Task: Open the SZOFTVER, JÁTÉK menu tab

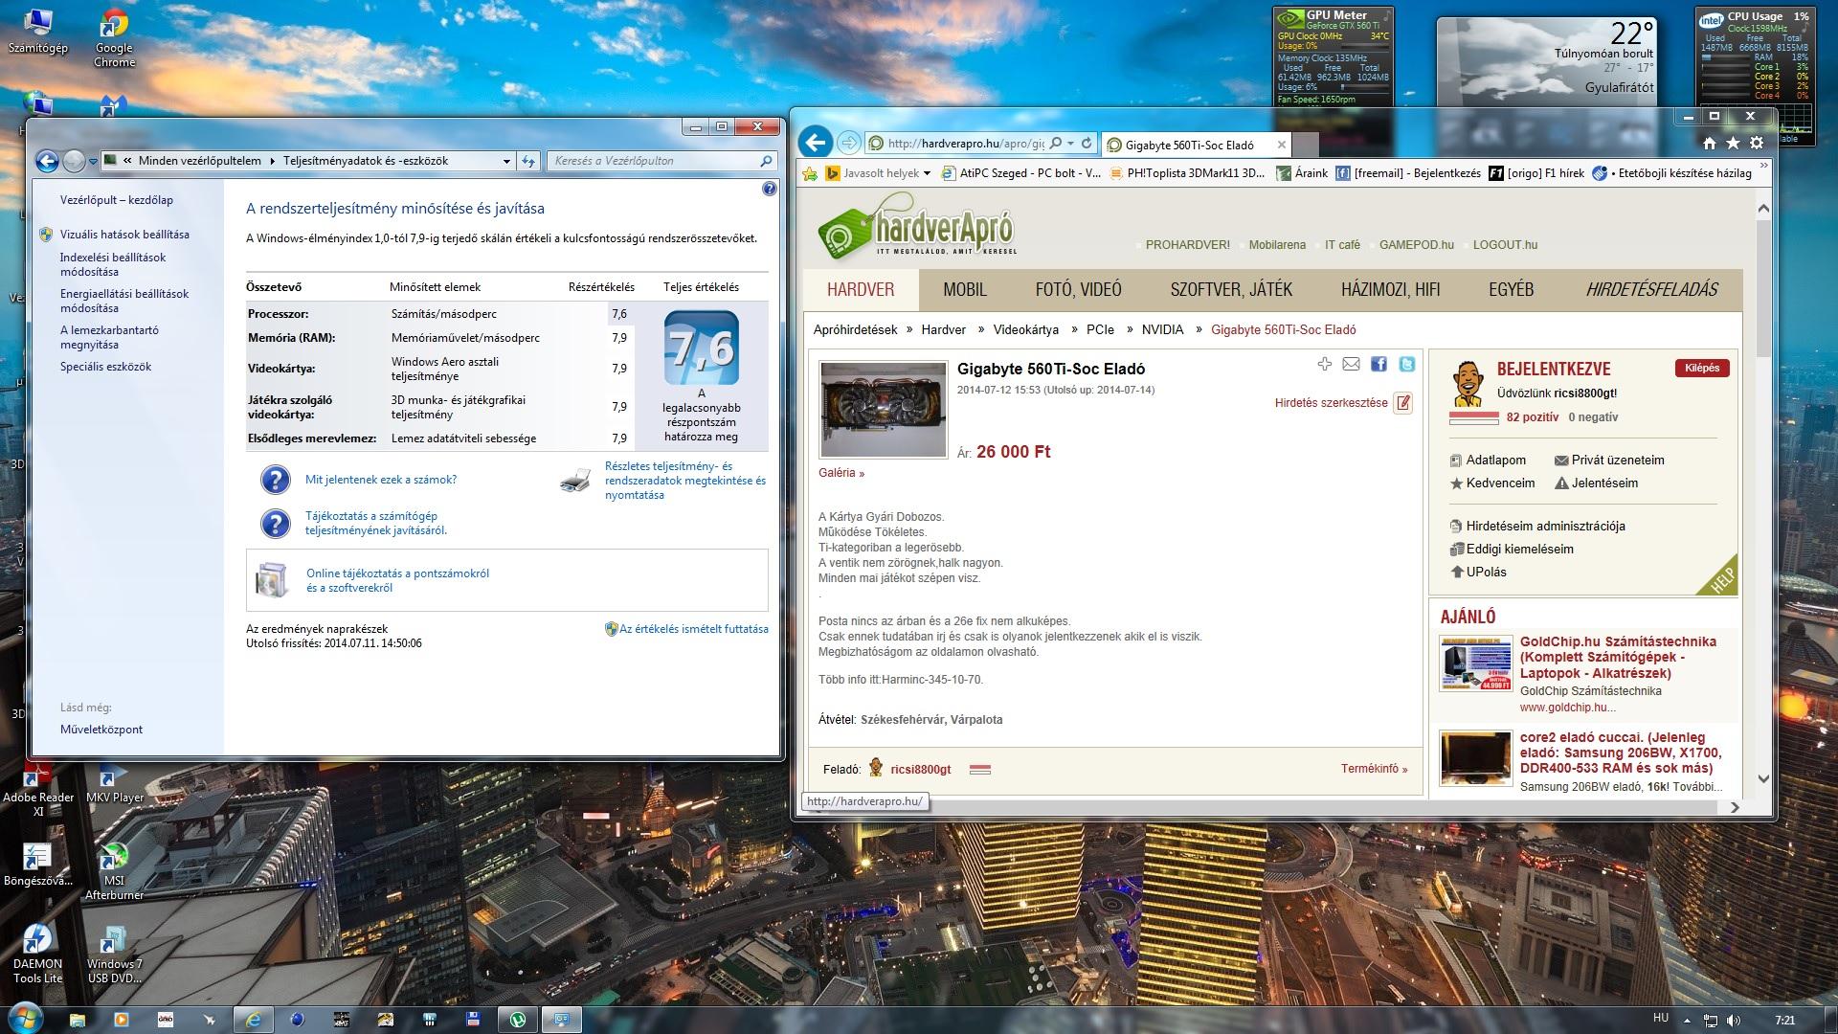Action: (x=1230, y=290)
